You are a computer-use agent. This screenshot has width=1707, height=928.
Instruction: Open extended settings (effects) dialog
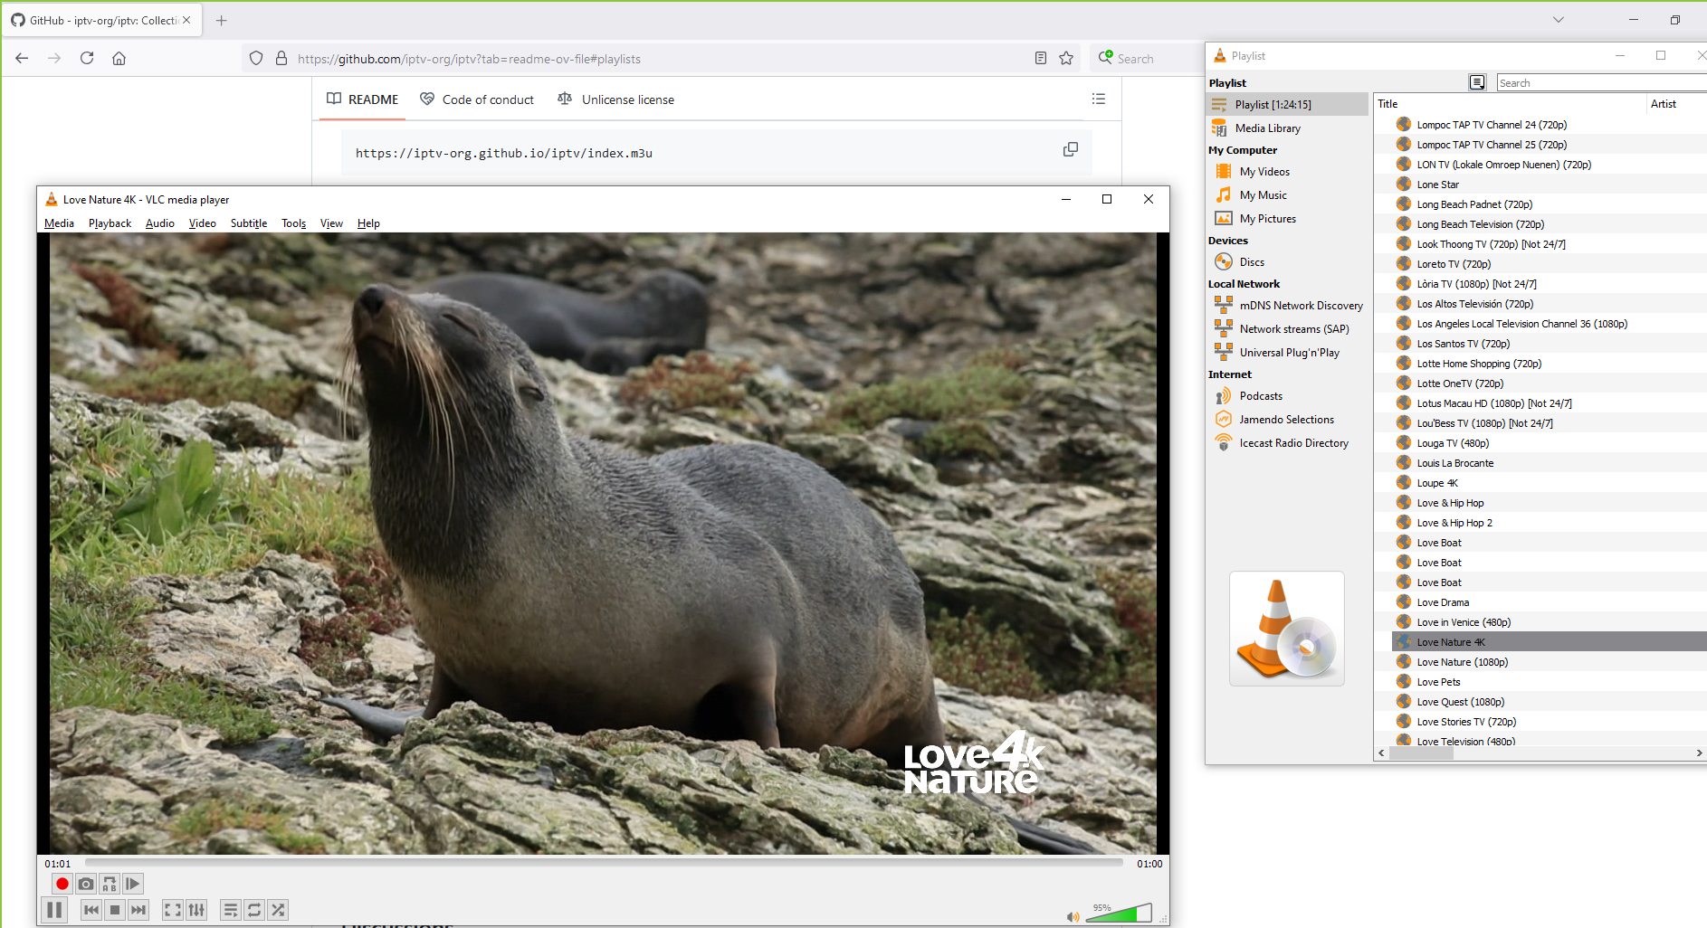pyautogui.click(x=196, y=910)
